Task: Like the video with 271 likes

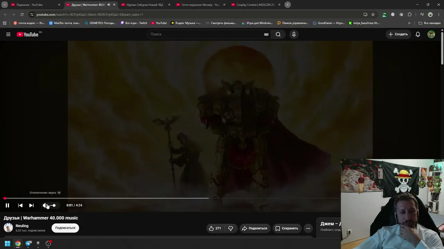Action: 215,228
